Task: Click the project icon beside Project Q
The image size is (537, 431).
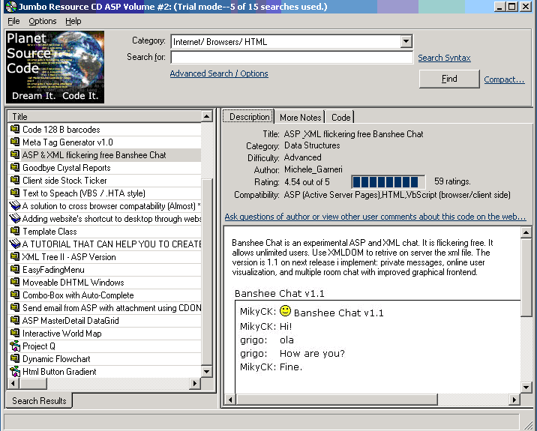Action: [15, 346]
